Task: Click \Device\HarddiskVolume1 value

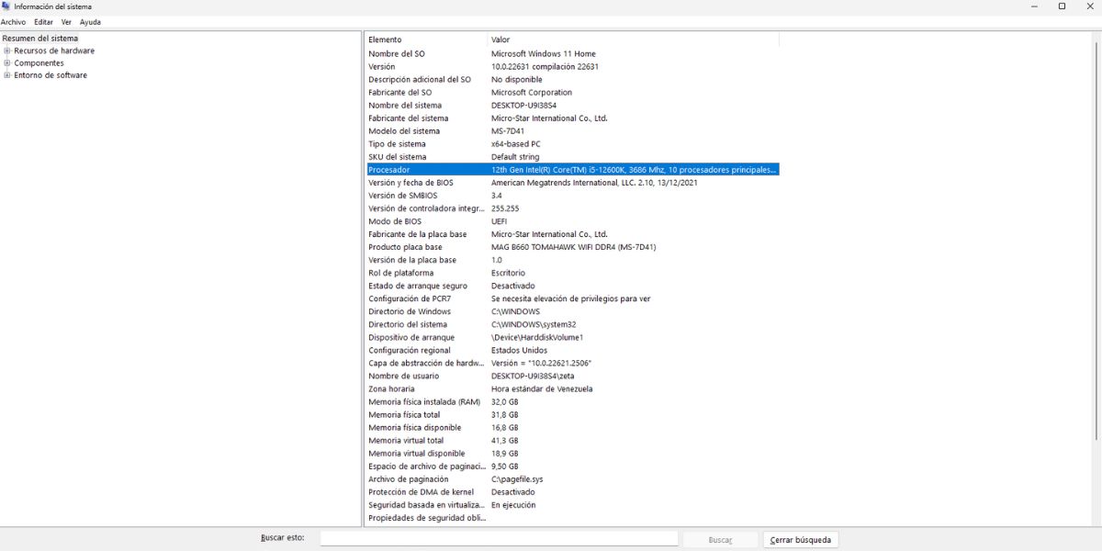Action: (x=536, y=337)
